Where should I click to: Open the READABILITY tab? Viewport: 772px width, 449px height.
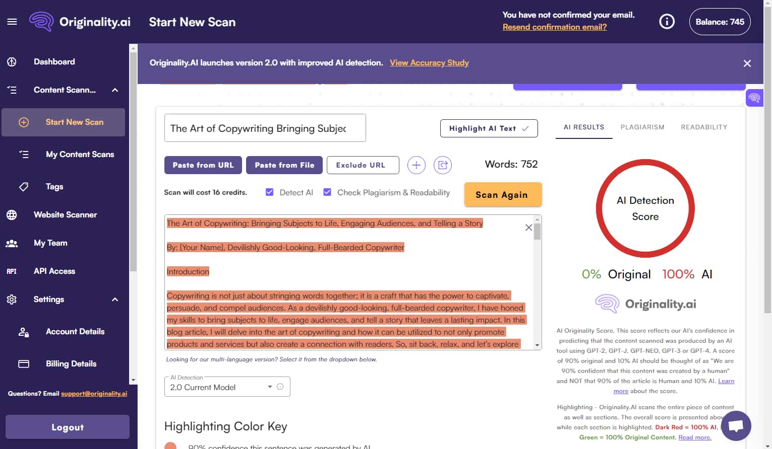point(704,127)
